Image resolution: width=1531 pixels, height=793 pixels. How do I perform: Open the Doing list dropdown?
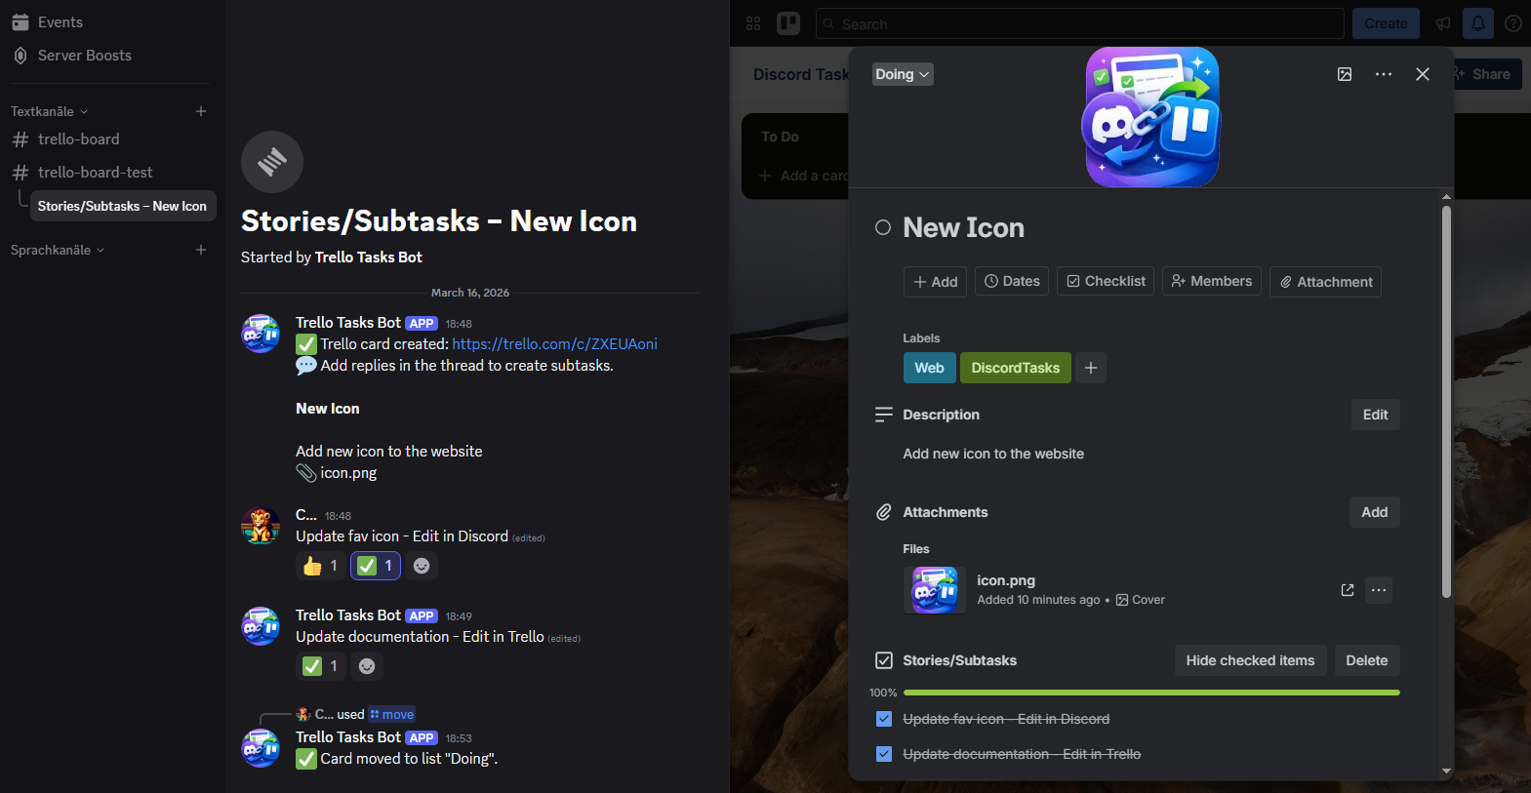(903, 74)
